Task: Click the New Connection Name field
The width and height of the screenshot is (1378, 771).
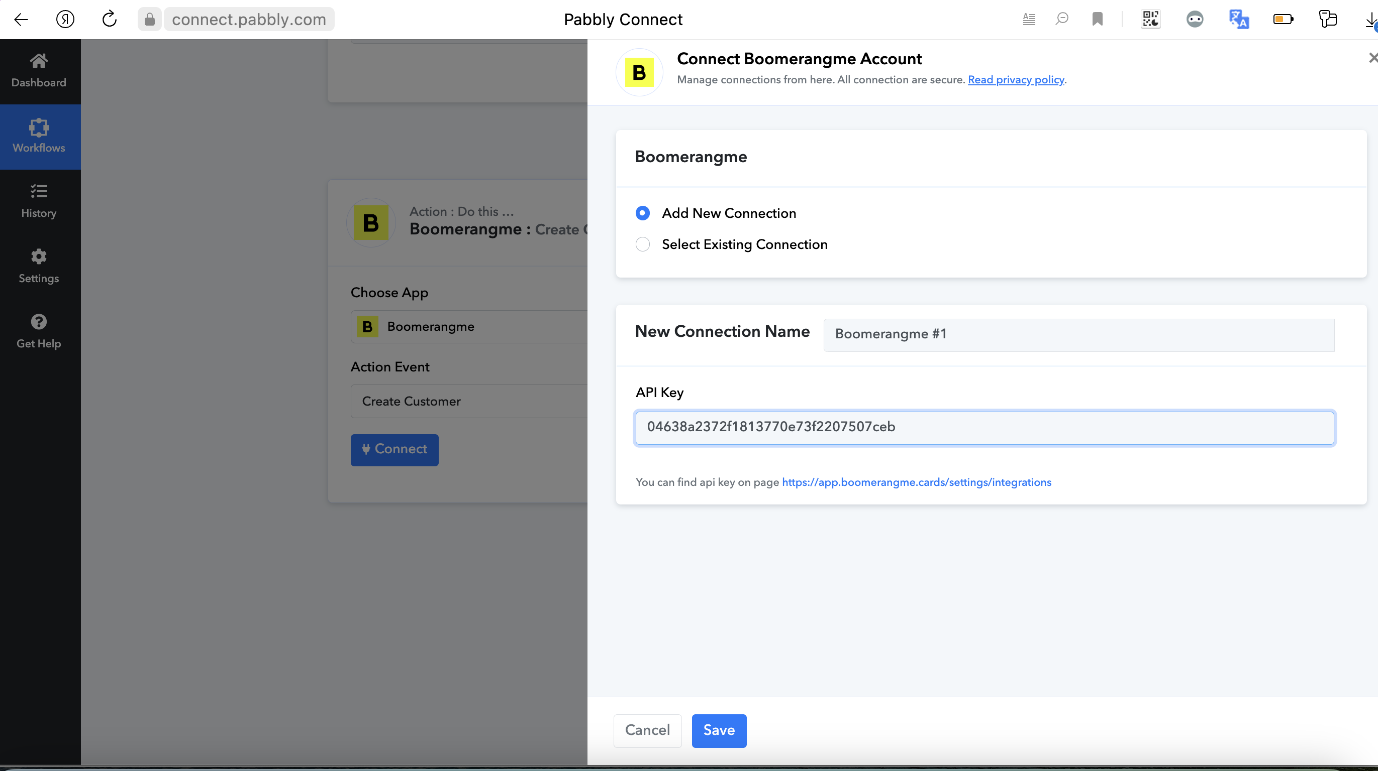Action: coord(1078,334)
